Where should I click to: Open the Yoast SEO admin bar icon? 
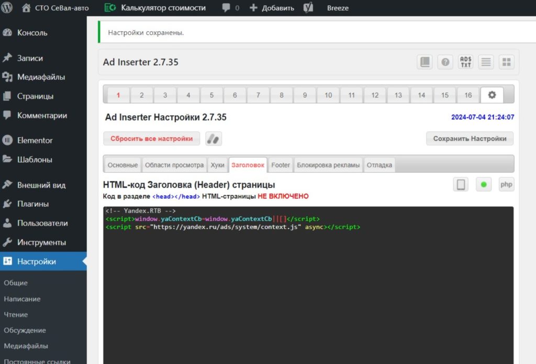click(308, 7)
